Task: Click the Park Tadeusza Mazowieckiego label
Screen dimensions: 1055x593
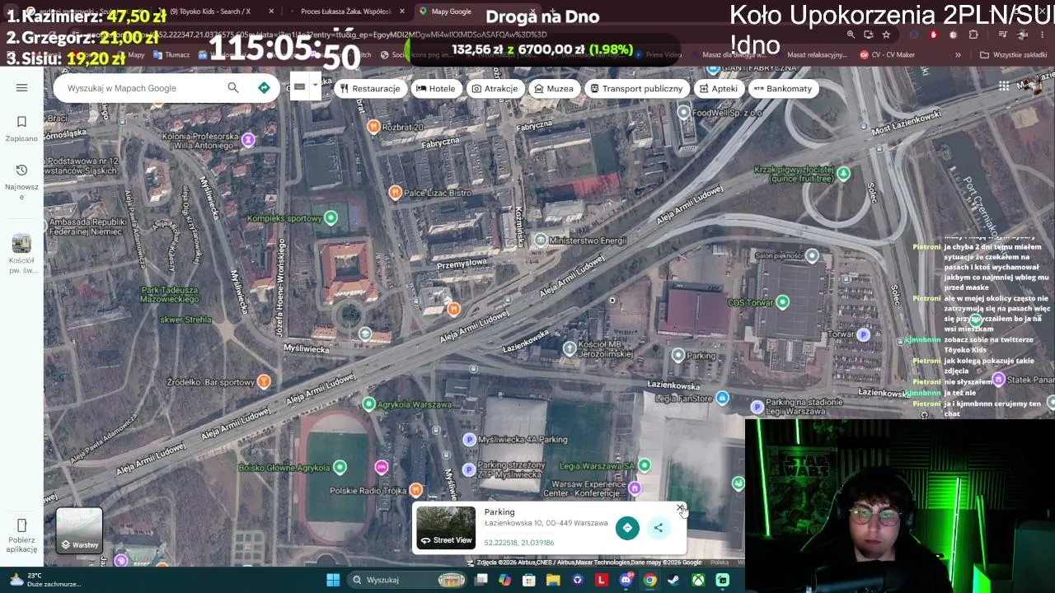Action: (x=170, y=294)
